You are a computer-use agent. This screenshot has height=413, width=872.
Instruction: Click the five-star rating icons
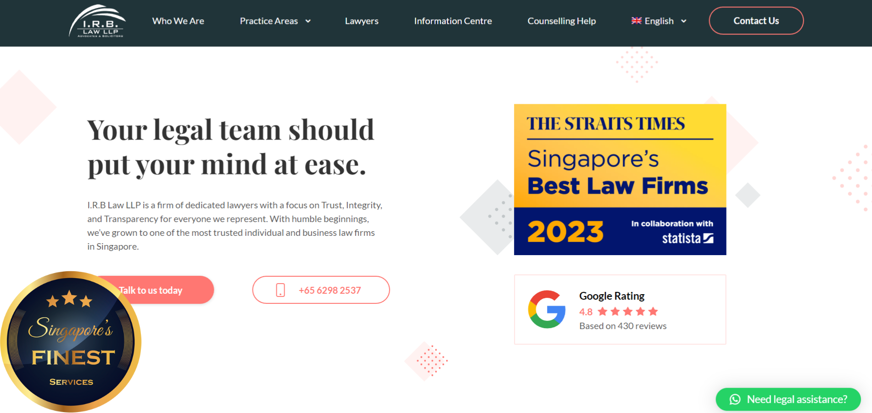628,312
